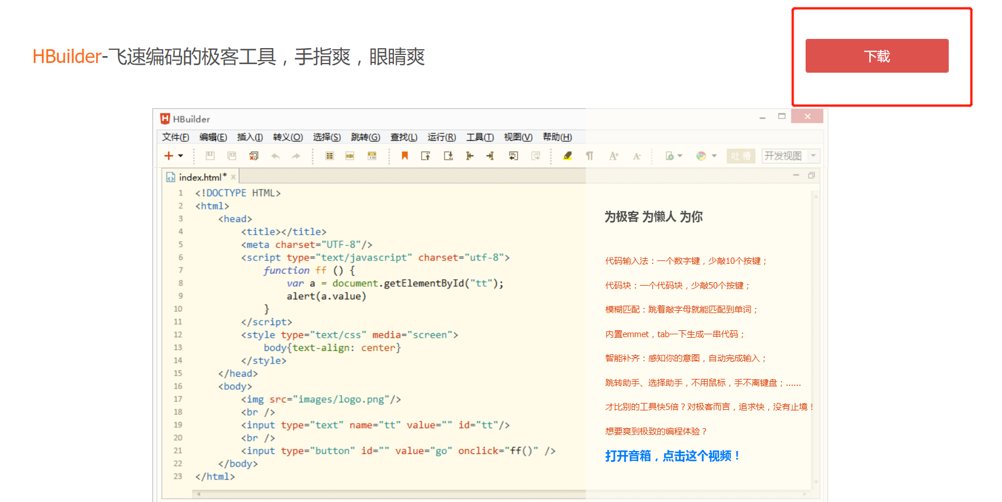This screenshot has width=1002, height=502.
Task: Click the increase font size A+ icon
Action: [x=613, y=156]
